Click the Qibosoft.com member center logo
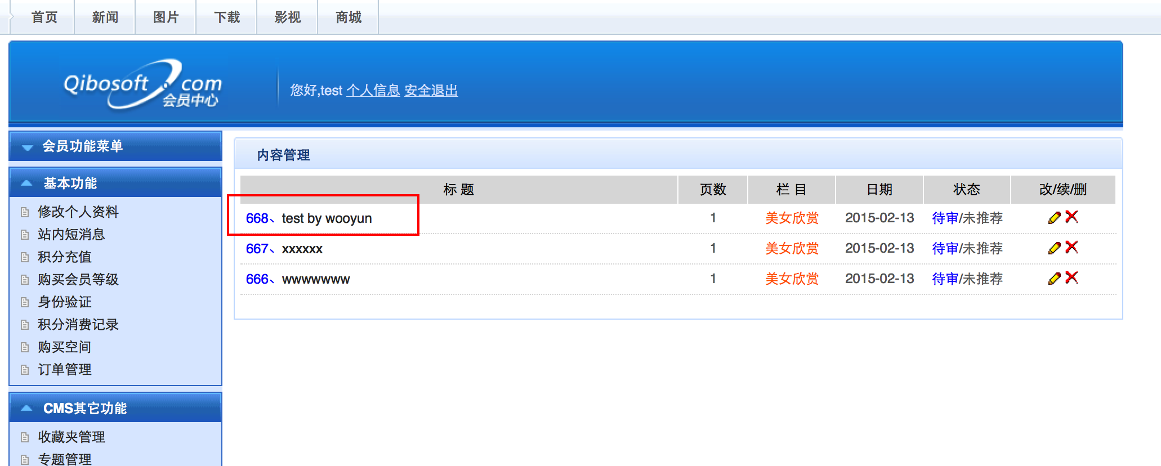 [x=142, y=84]
